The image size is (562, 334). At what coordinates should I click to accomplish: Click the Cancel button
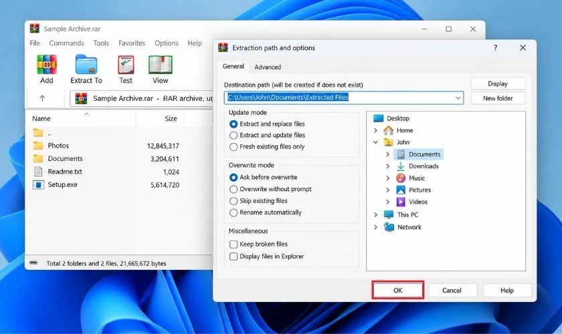click(x=452, y=290)
